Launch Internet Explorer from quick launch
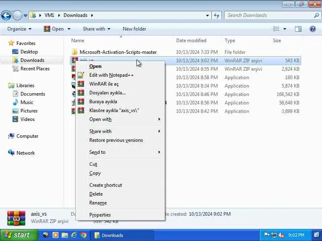This screenshot has height=241, width=322. point(74,235)
